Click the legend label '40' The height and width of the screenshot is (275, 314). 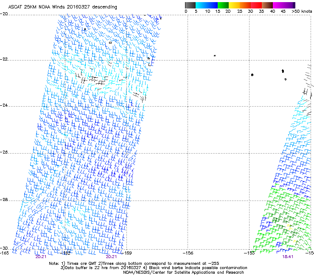click(x=272, y=11)
